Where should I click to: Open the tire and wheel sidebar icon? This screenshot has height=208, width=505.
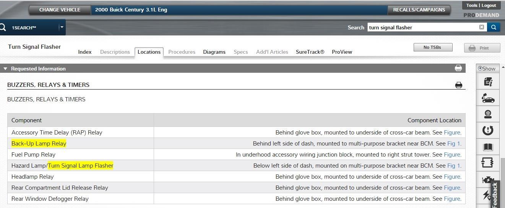click(x=488, y=114)
